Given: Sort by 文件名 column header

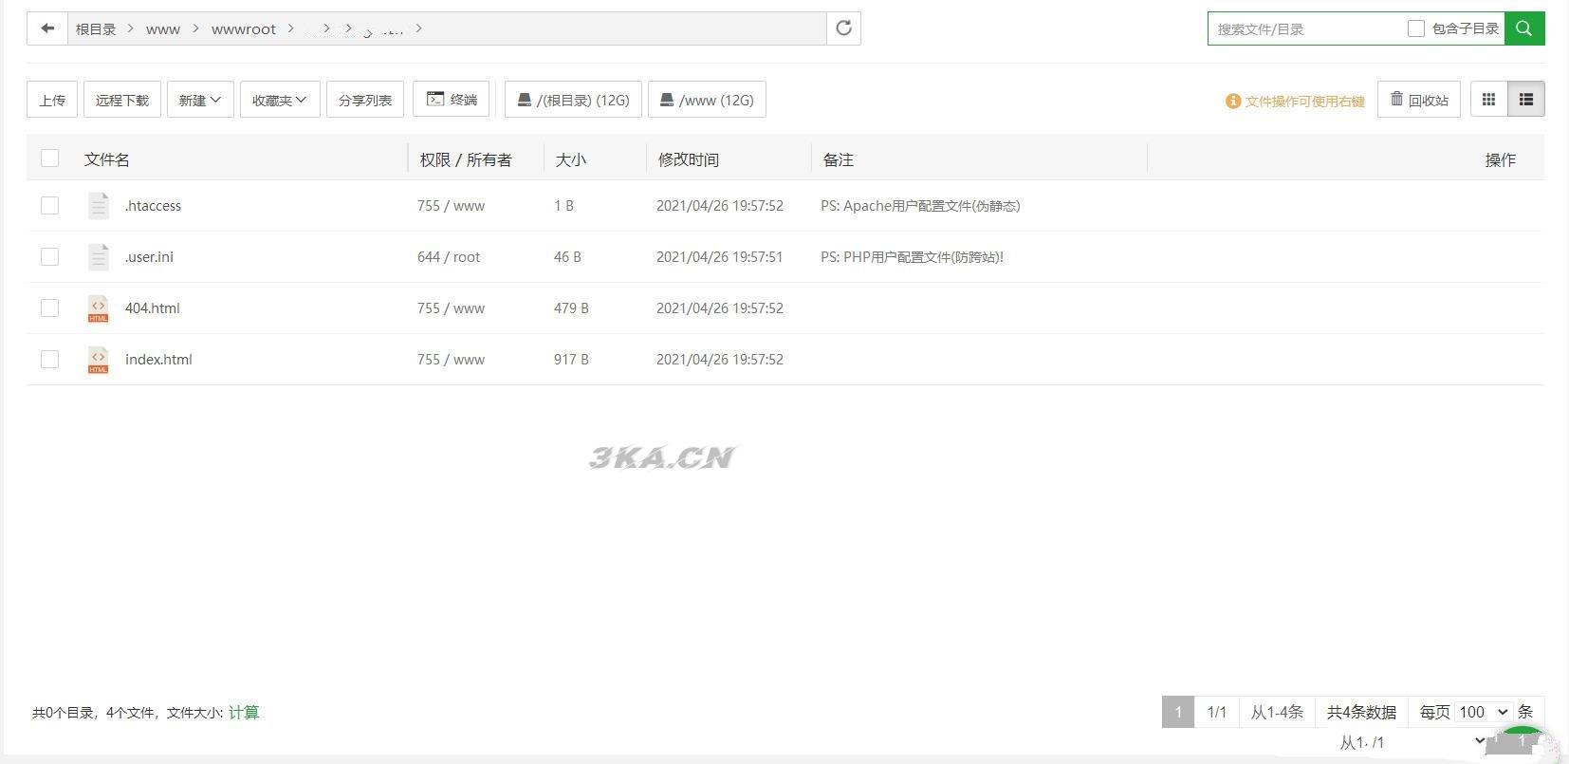Looking at the screenshot, I should point(107,159).
